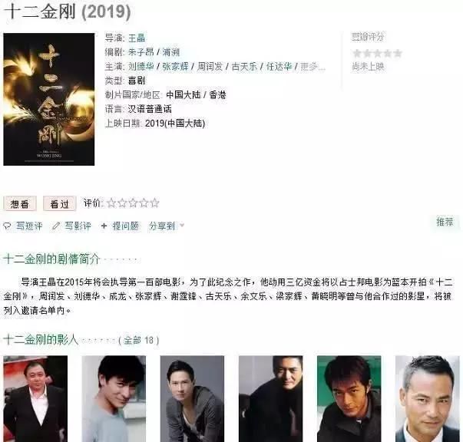The image size is (463, 442).
Task: Click the 推荐 button
Action: point(445,222)
